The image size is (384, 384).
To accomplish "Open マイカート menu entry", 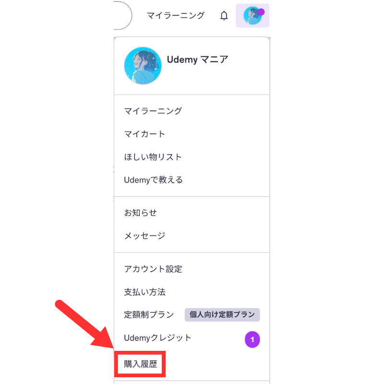I will click(x=144, y=134).
